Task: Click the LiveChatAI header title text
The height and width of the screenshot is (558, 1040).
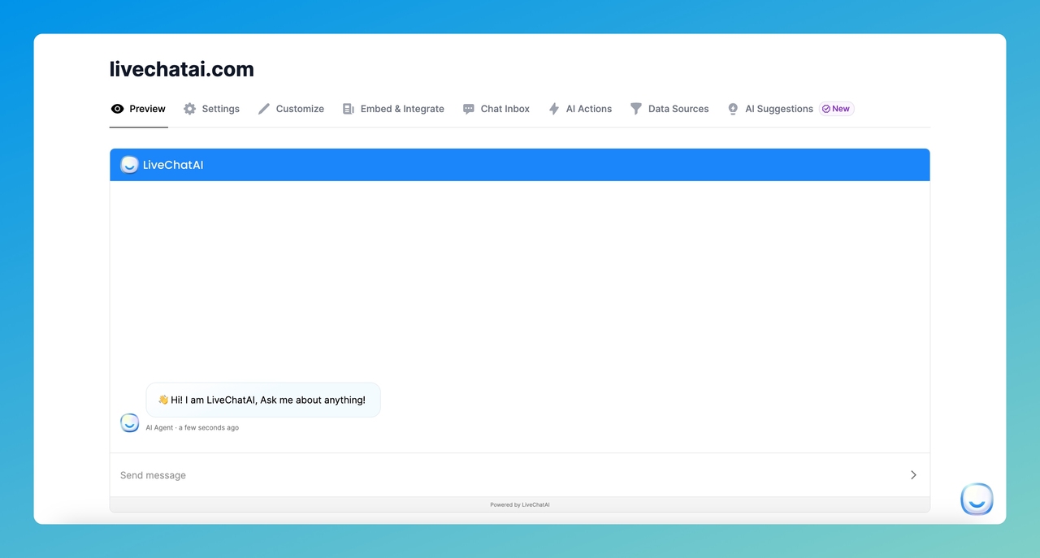Action: (173, 165)
